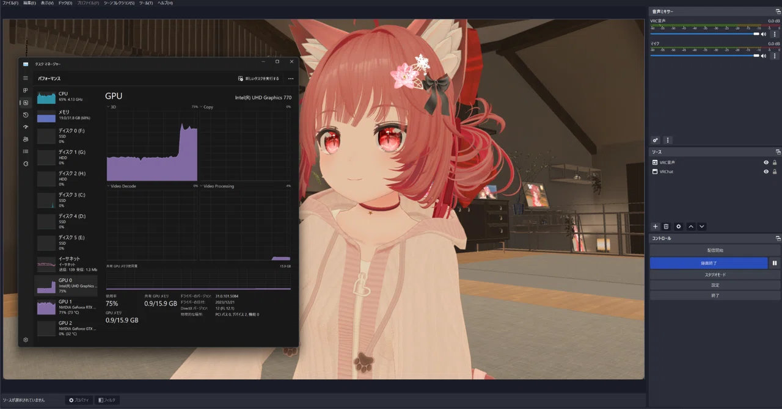Select GPU 1 NVIDIA GeForce RTX entry
This screenshot has height=409, width=782.
pos(66,306)
